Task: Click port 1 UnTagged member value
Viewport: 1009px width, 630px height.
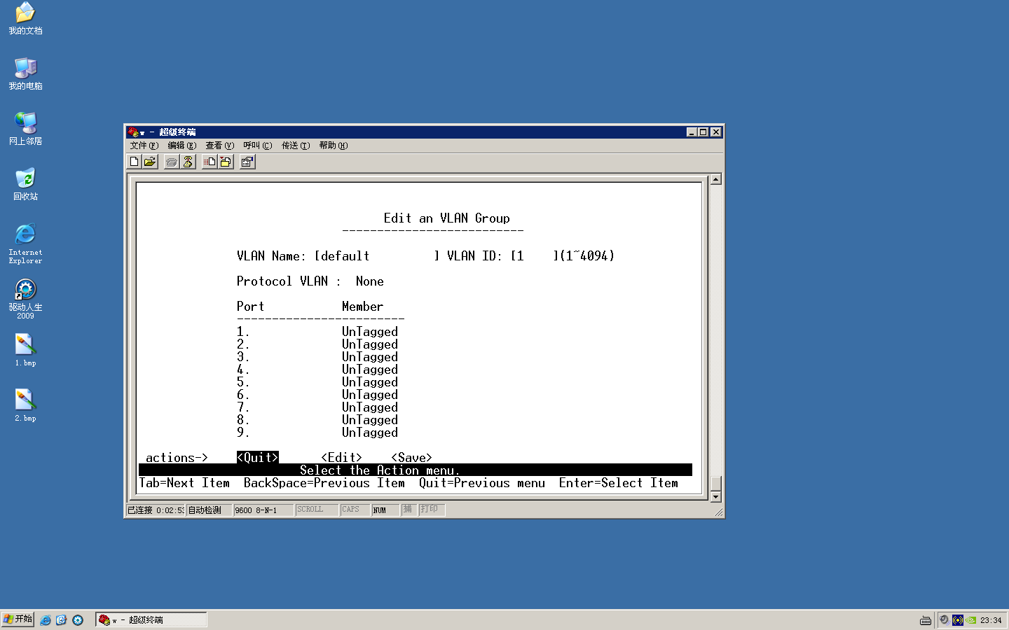Action: (x=370, y=332)
